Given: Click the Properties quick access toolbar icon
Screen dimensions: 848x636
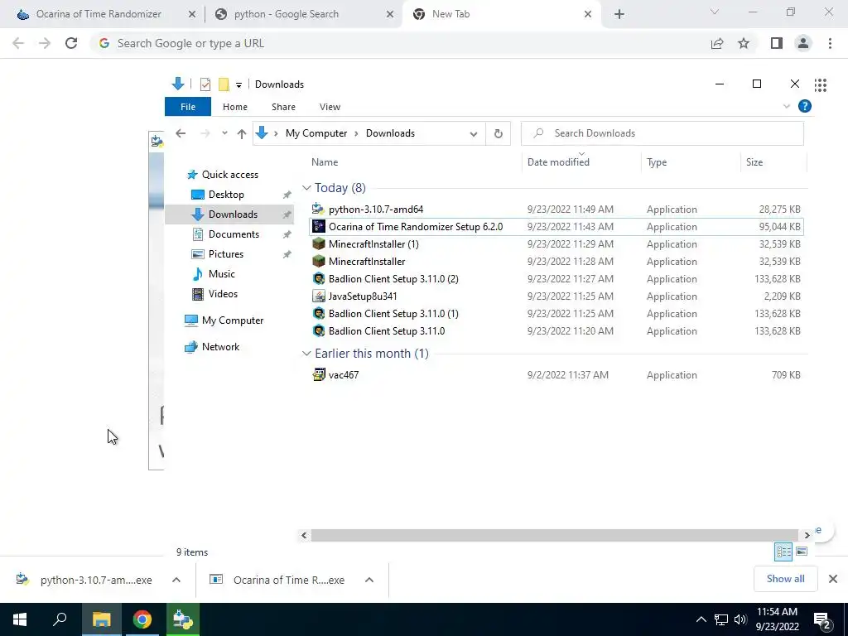Looking at the screenshot, I should coord(205,84).
